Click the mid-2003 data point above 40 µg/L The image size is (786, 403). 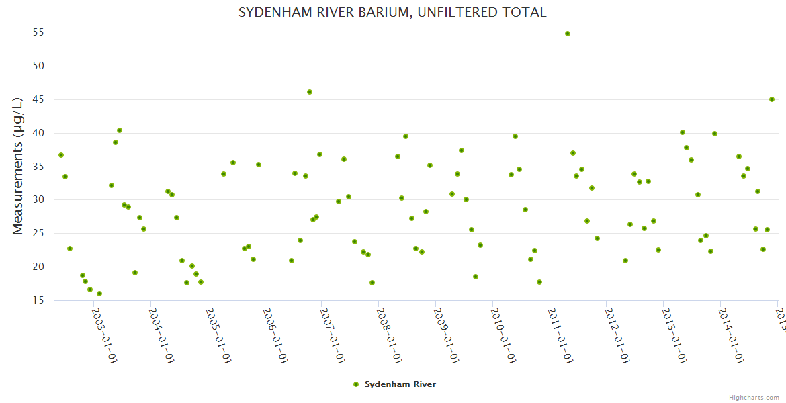[120, 130]
